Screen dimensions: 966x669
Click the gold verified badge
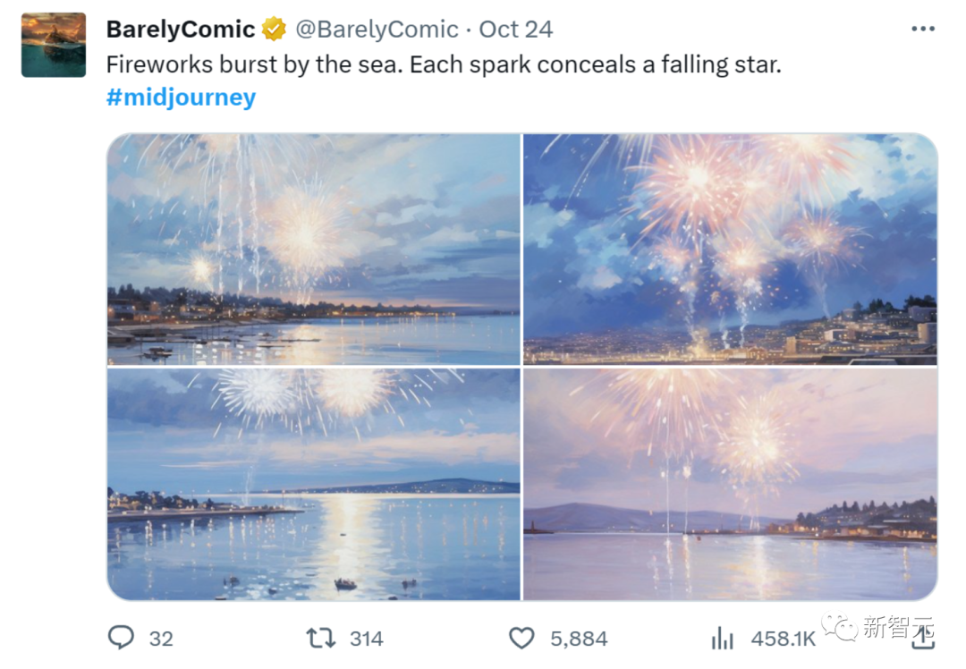point(274,30)
